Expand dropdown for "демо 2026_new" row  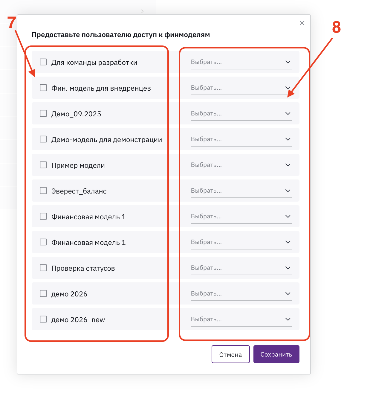241,319
